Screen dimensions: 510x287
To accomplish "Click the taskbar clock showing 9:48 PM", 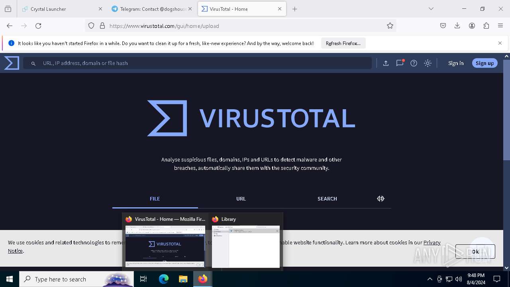I will click(476, 279).
